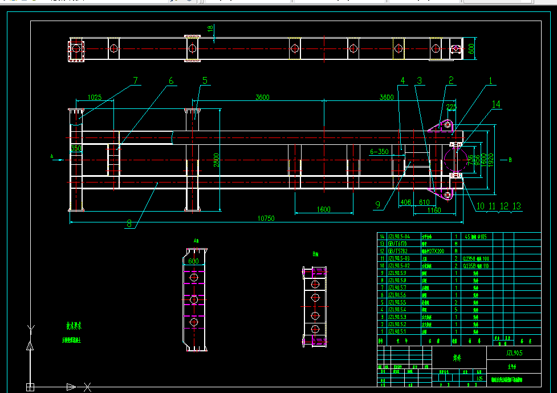Pick the 225 dimension text
The image size is (557, 393).
point(451,107)
